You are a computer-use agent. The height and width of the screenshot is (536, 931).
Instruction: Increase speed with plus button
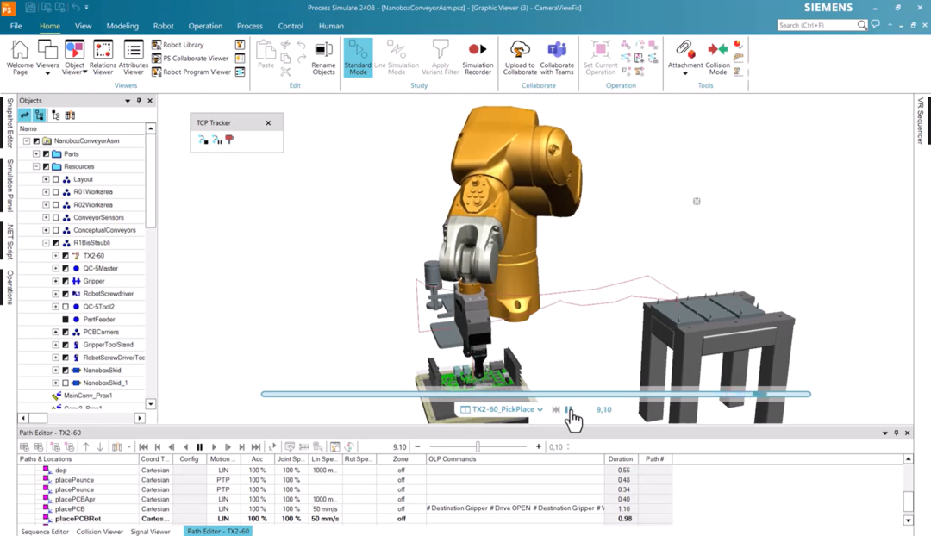[539, 446]
